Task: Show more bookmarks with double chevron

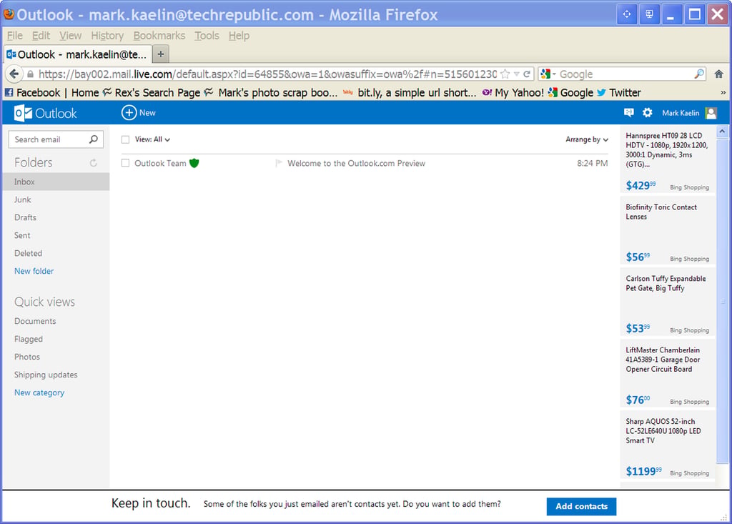Action: pyautogui.click(x=723, y=92)
